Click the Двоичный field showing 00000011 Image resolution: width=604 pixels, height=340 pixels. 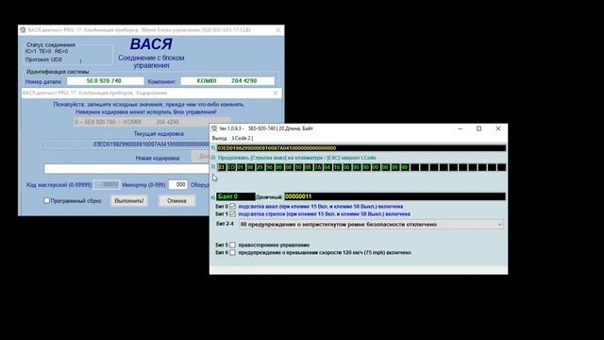pyautogui.click(x=394, y=196)
